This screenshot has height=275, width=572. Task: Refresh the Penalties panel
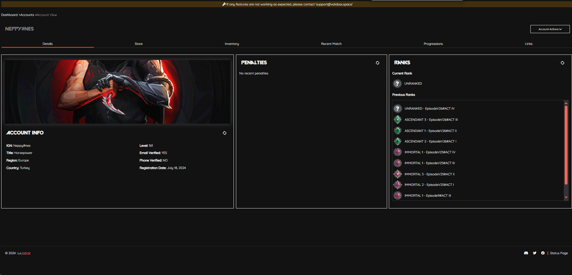click(x=377, y=63)
